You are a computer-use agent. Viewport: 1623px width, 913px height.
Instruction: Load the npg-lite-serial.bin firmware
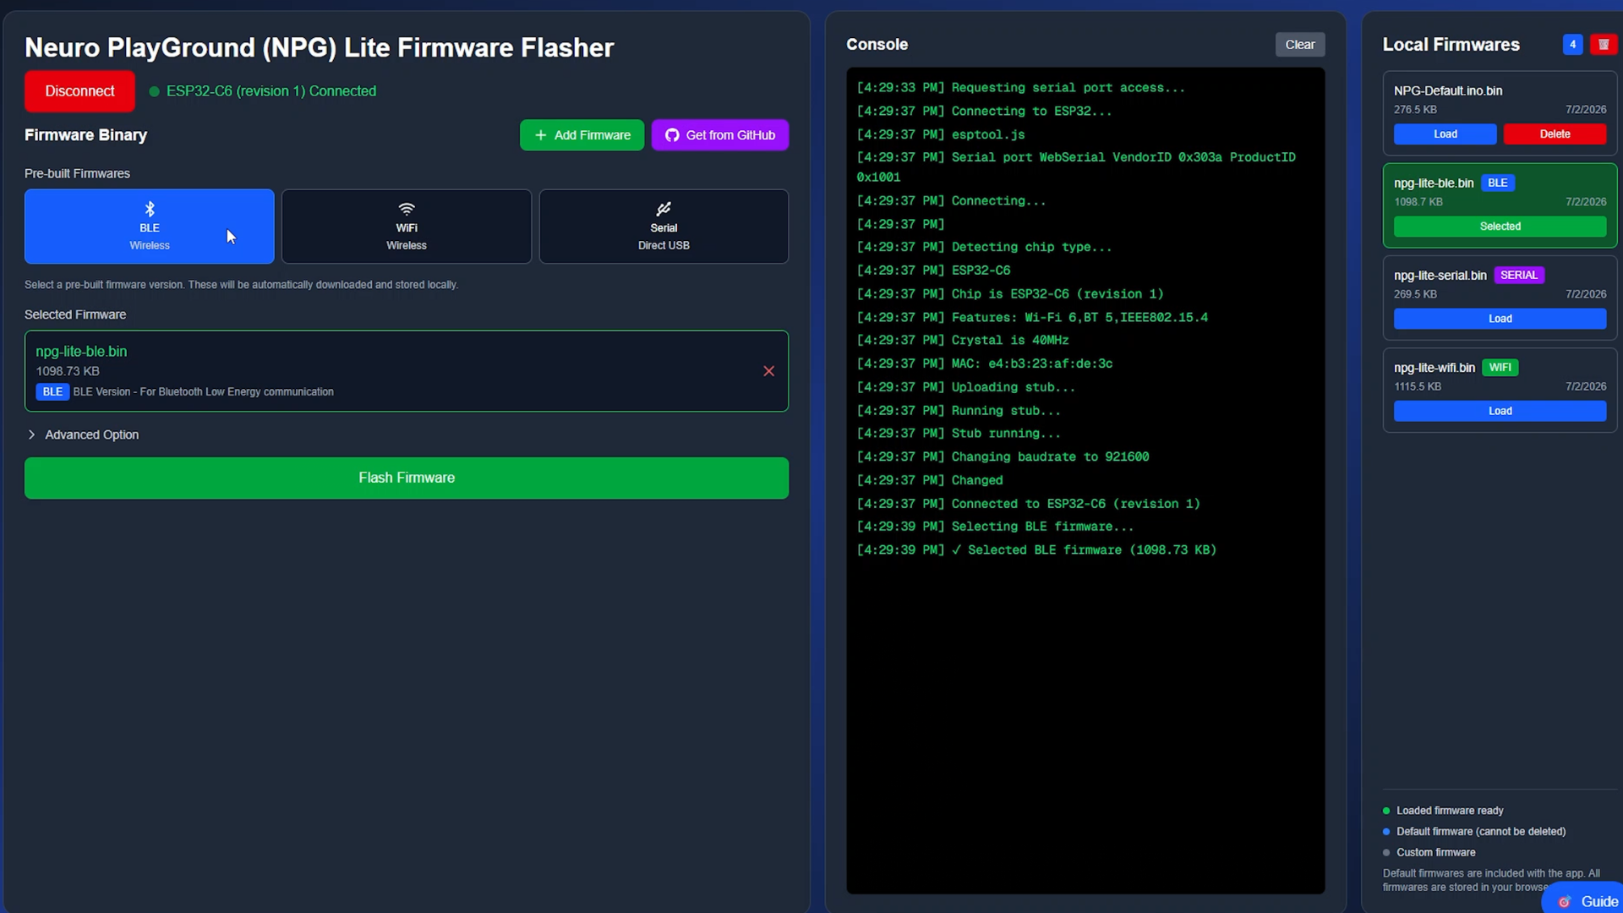coord(1500,319)
